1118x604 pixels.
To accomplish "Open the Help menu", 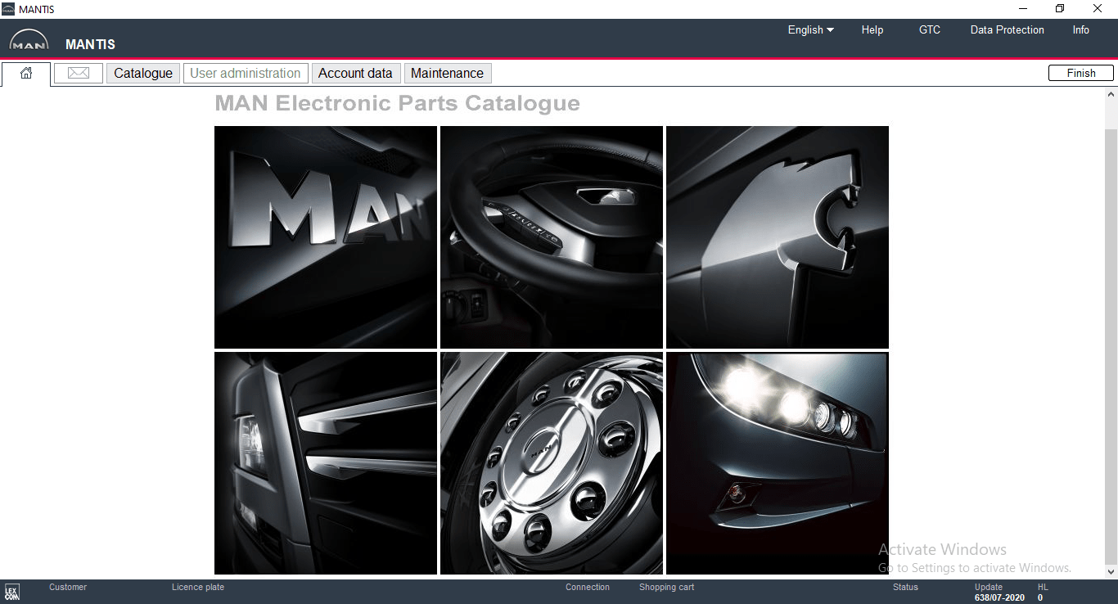I will (x=872, y=29).
